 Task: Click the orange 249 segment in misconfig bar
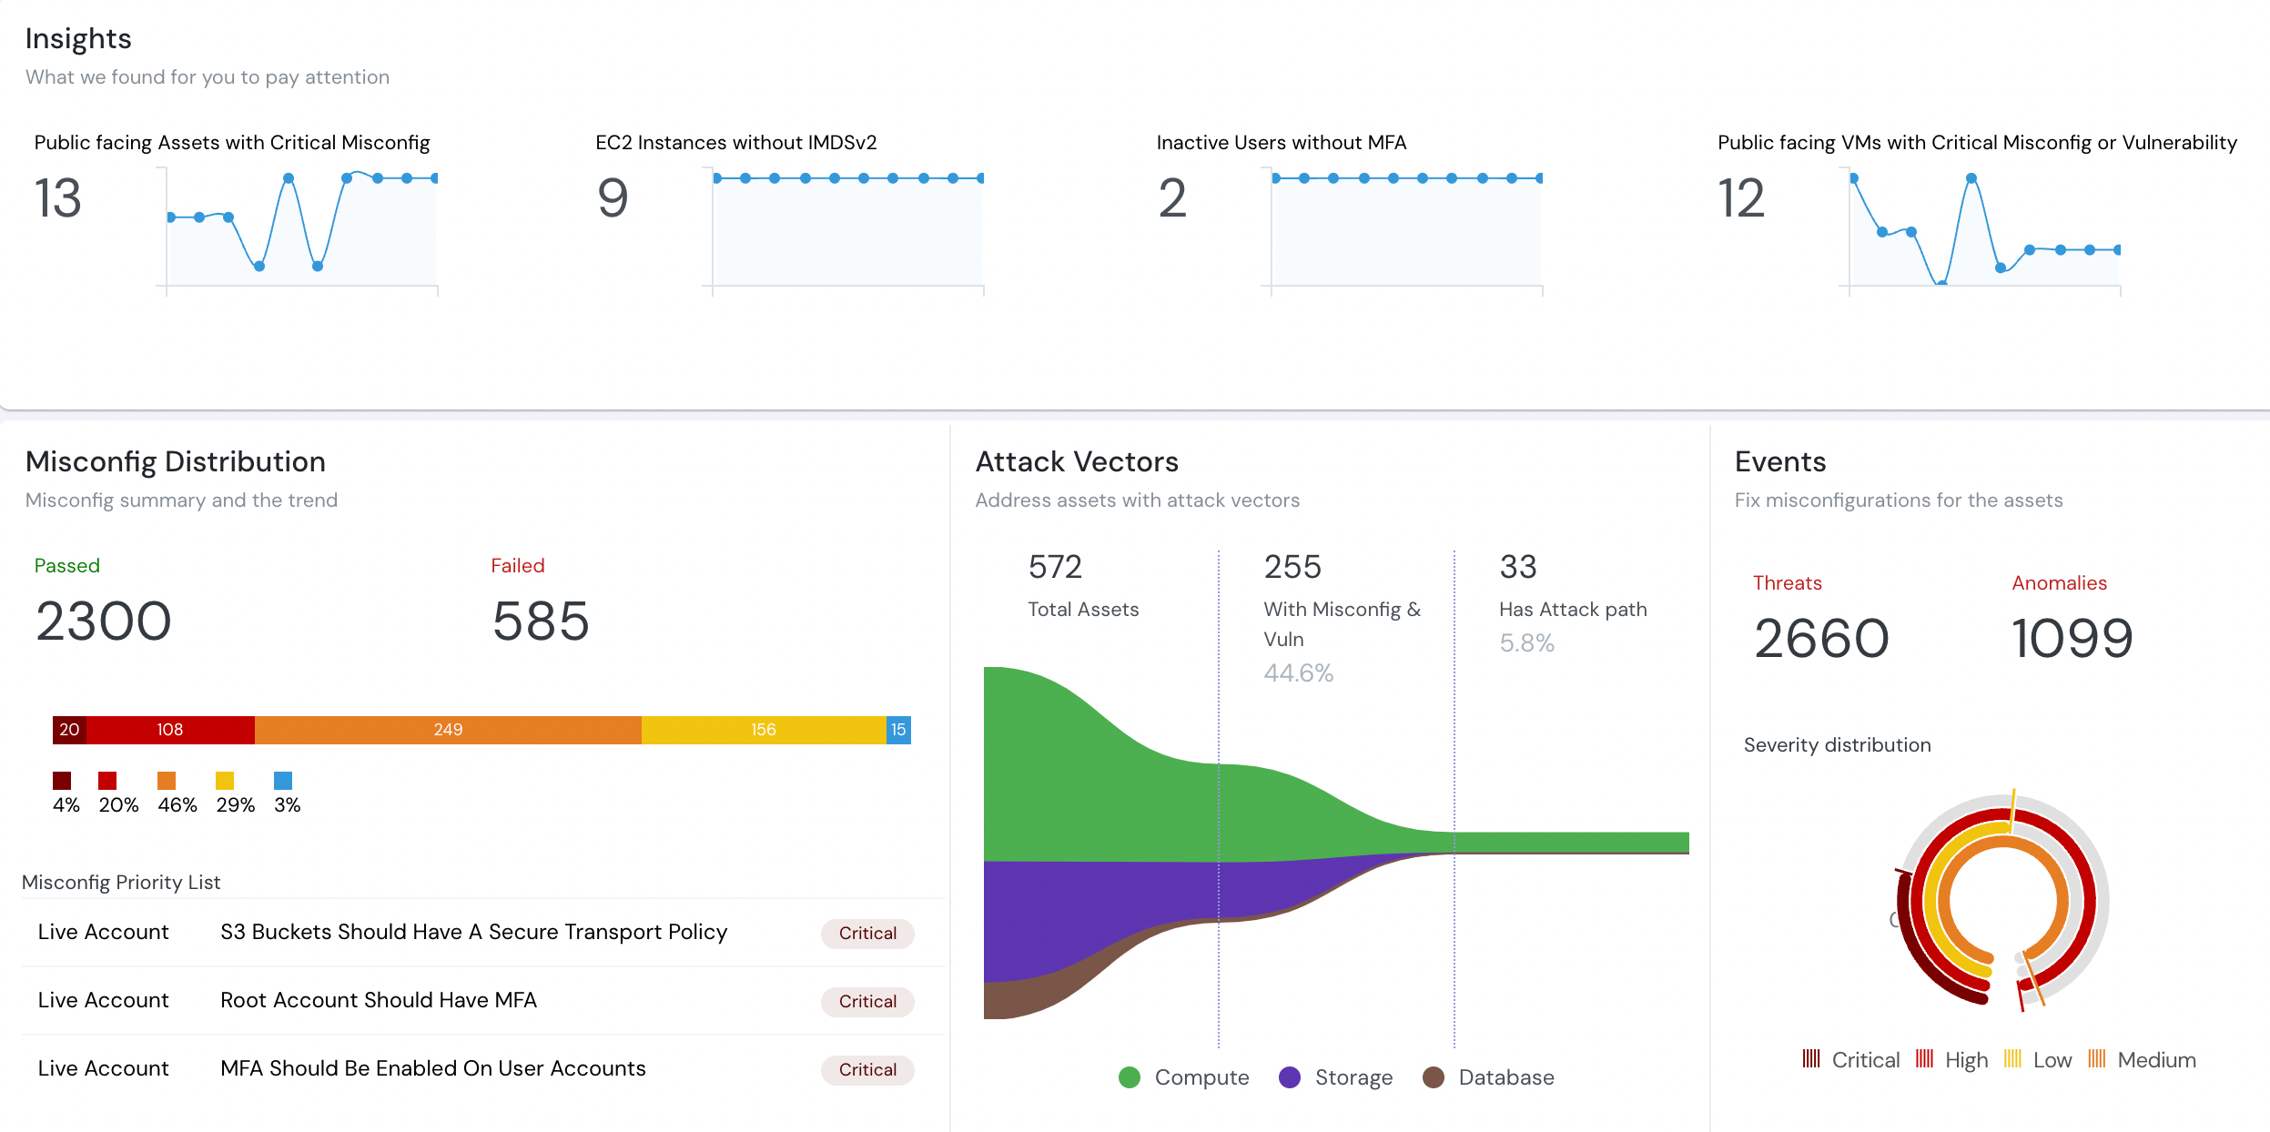448,729
